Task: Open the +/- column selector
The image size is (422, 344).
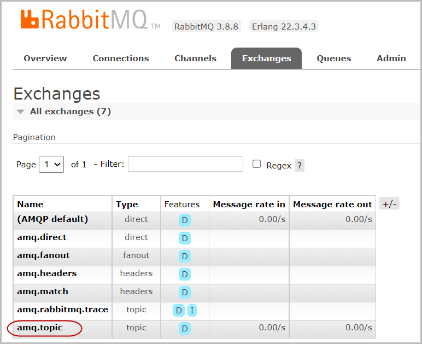Action: click(x=389, y=204)
